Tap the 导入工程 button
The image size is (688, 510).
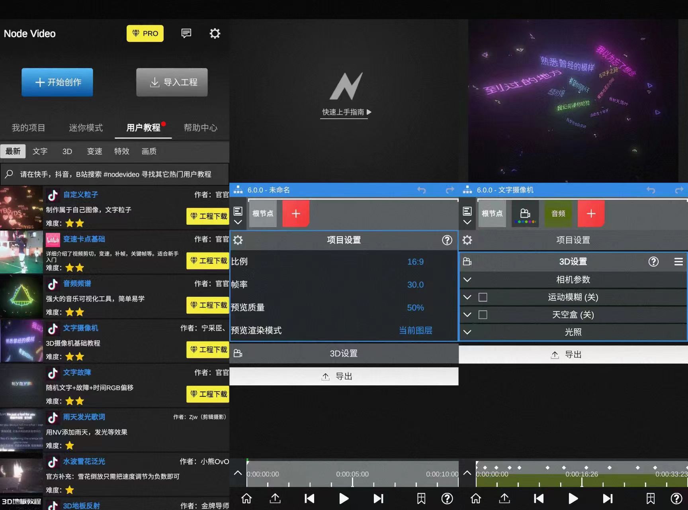click(172, 82)
